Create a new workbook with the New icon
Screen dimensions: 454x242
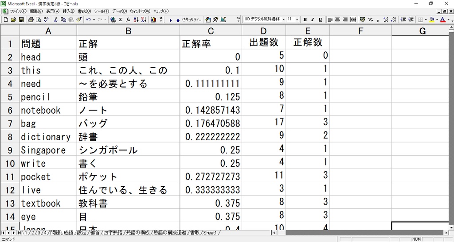(6, 19)
